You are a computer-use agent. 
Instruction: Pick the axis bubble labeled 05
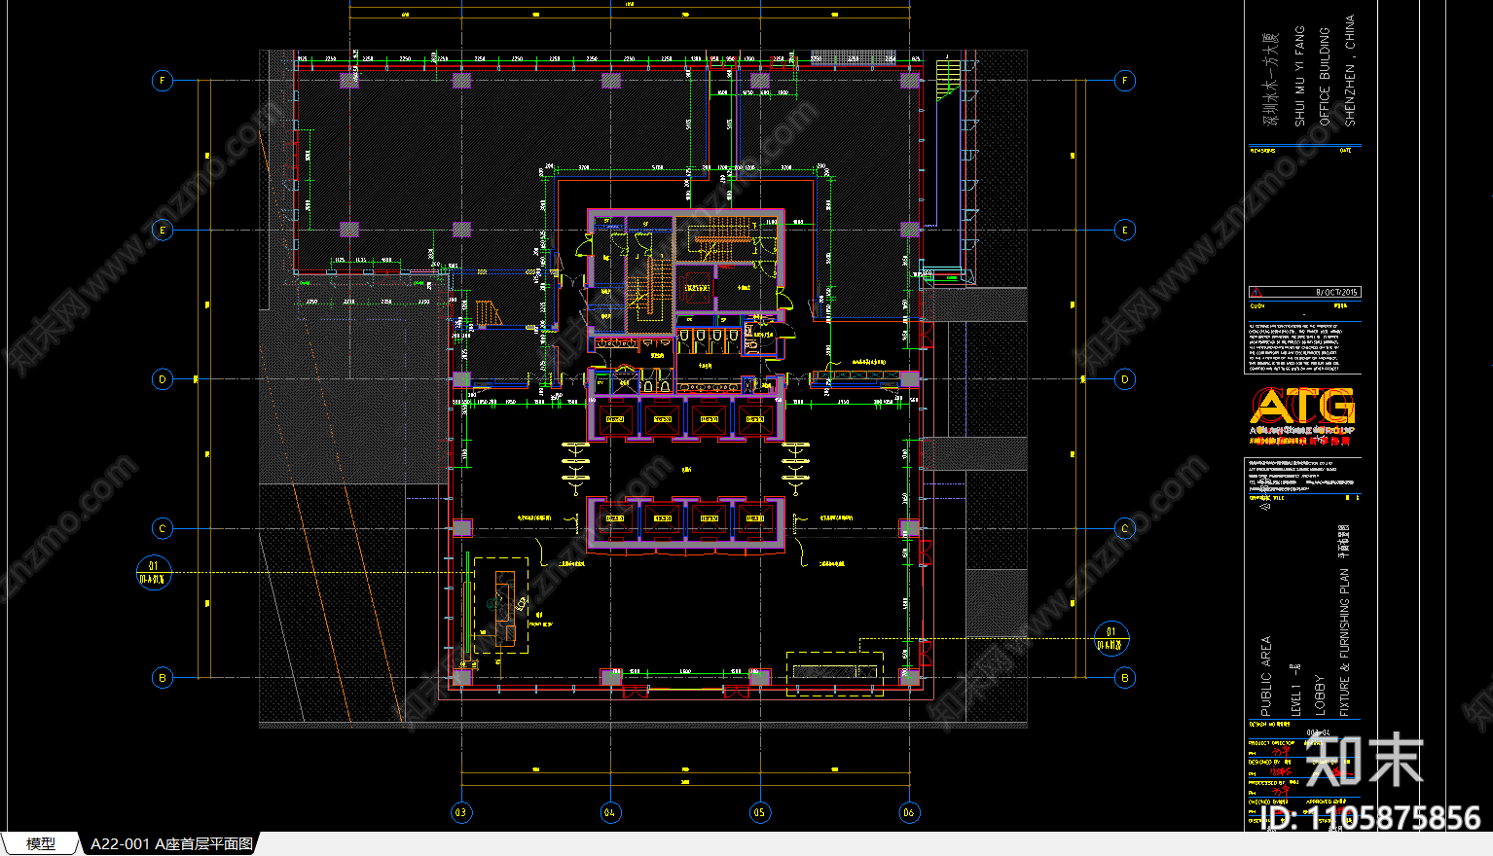pos(759,812)
